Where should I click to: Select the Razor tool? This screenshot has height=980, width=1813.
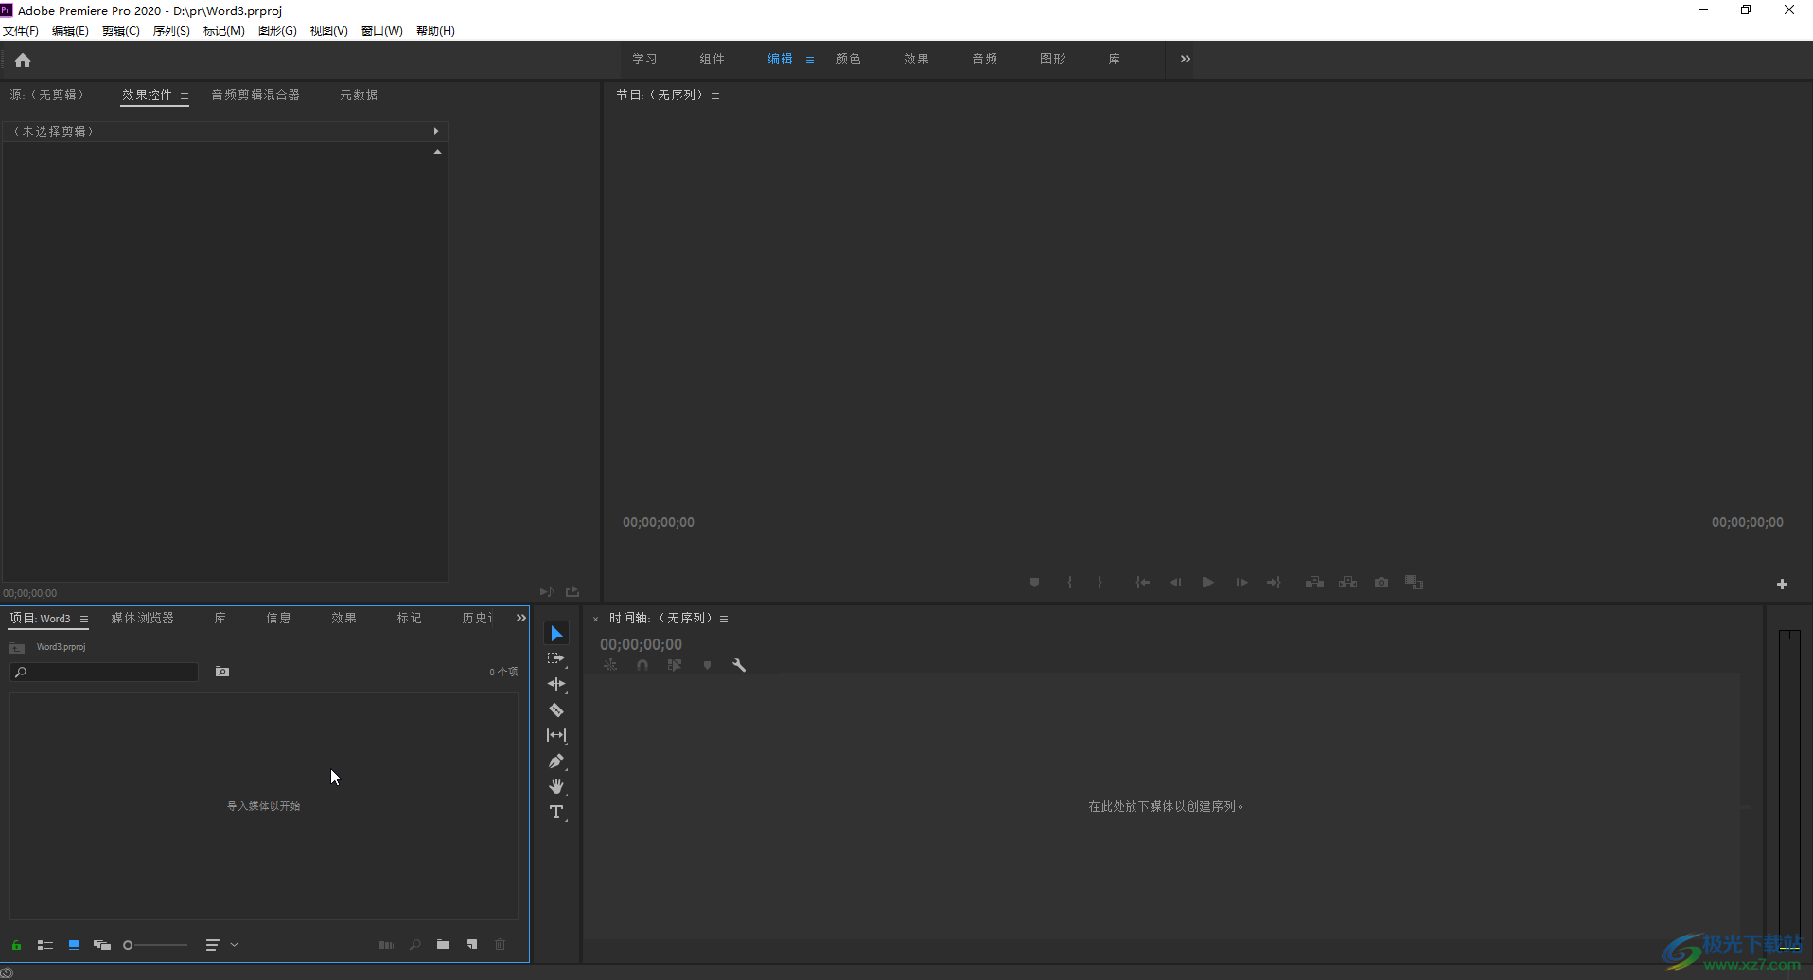(x=556, y=709)
